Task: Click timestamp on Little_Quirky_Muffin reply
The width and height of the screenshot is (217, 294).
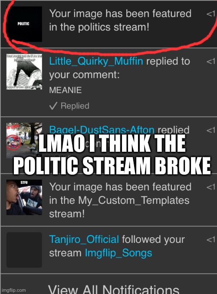Action: 211,61
